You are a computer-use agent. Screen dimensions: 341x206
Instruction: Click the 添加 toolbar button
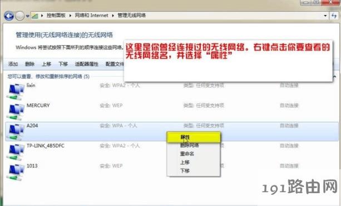(x=13, y=64)
